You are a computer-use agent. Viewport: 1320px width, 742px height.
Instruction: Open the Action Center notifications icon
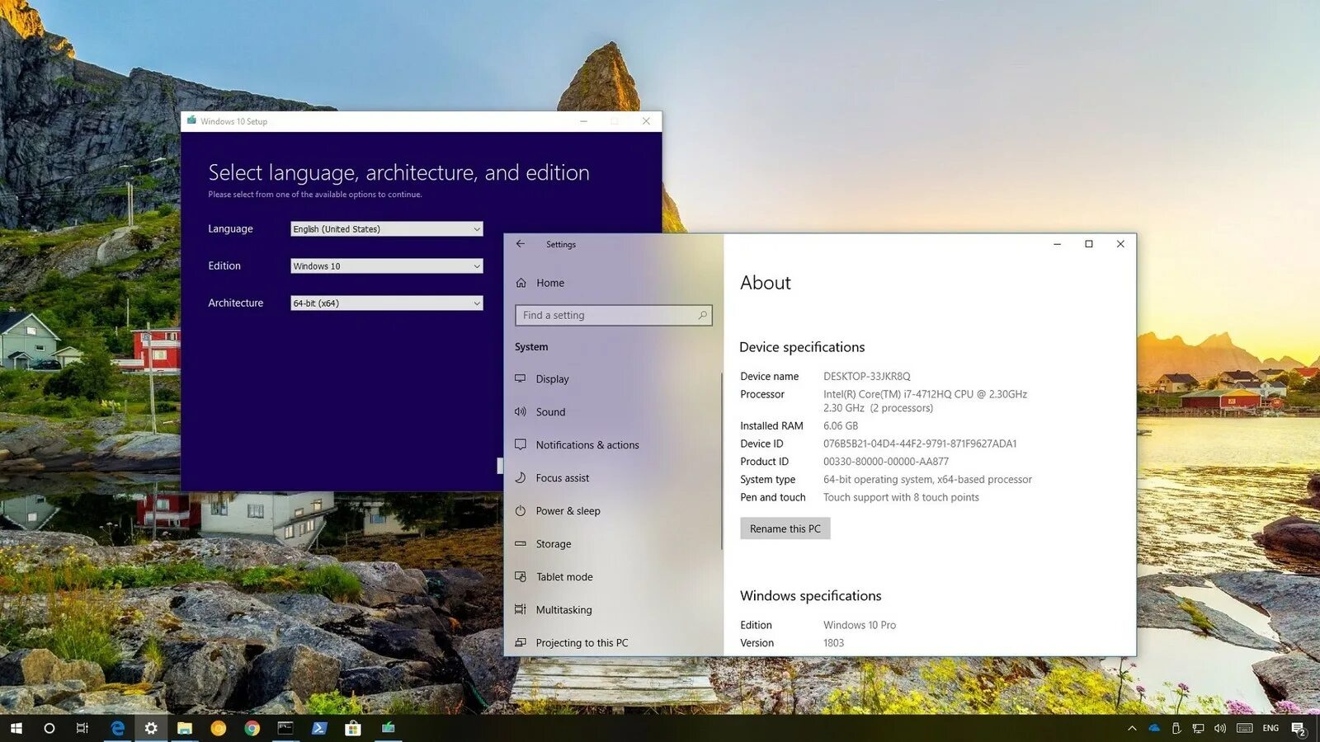1299,729
